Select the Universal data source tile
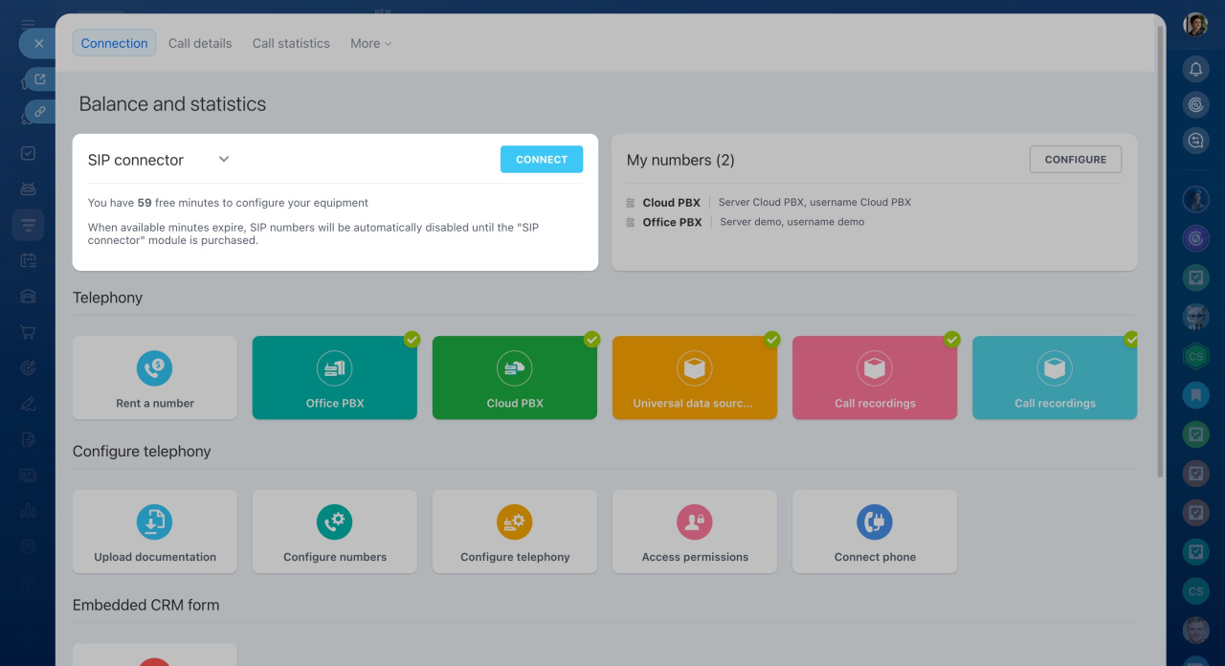 (694, 377)
